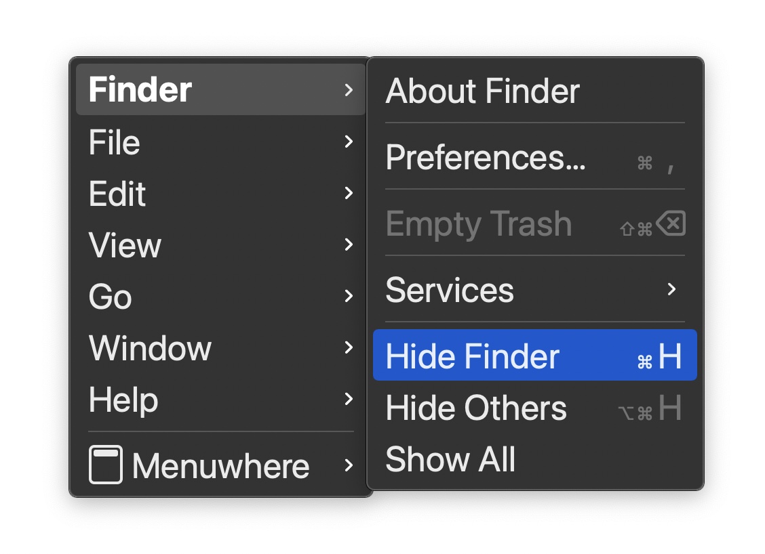Open the Menuwhere submenu

tap(220, 466)
